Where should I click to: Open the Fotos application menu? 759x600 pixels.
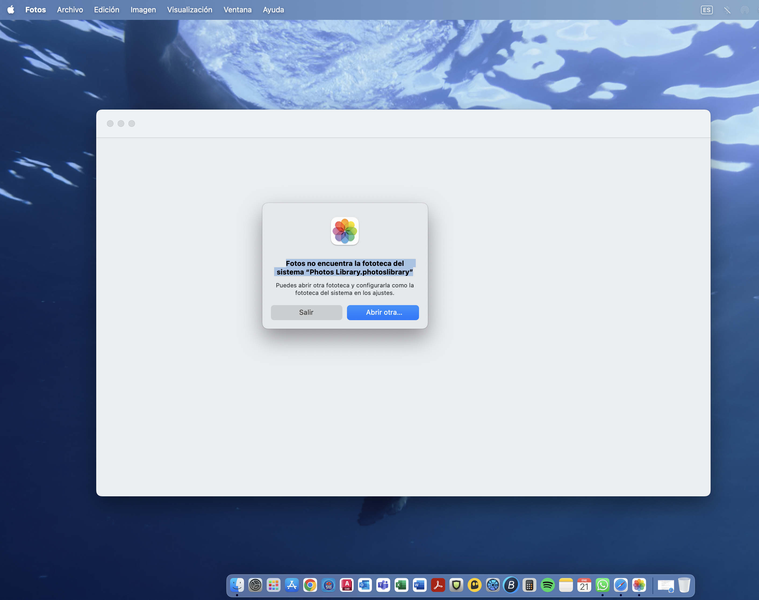click(35, 10)
